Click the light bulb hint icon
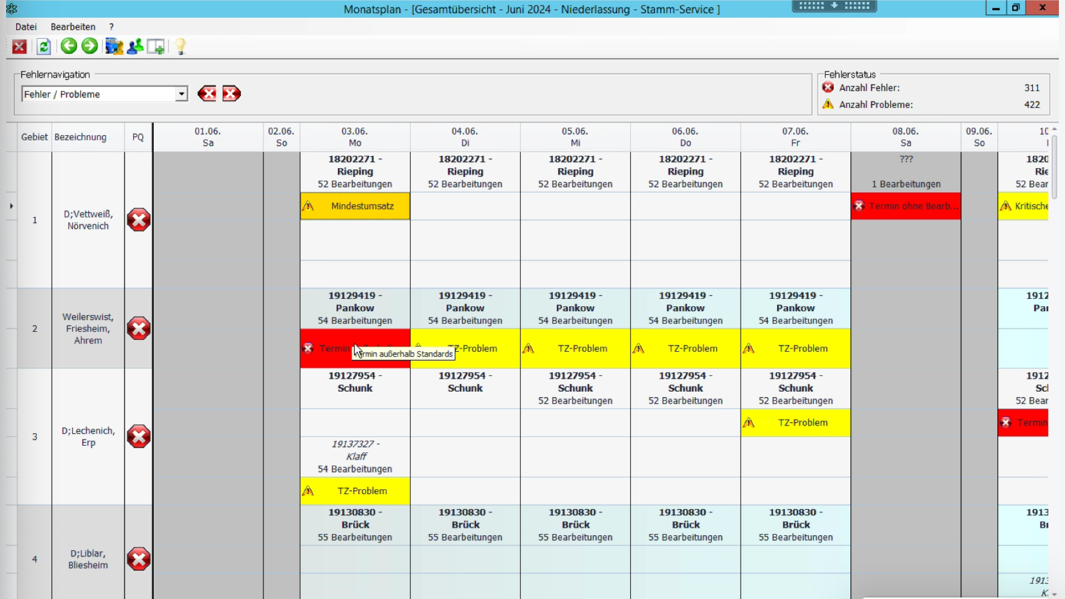 (180, 47)
